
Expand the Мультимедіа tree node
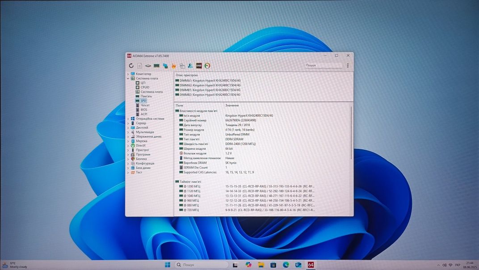[x=128, y=132]
